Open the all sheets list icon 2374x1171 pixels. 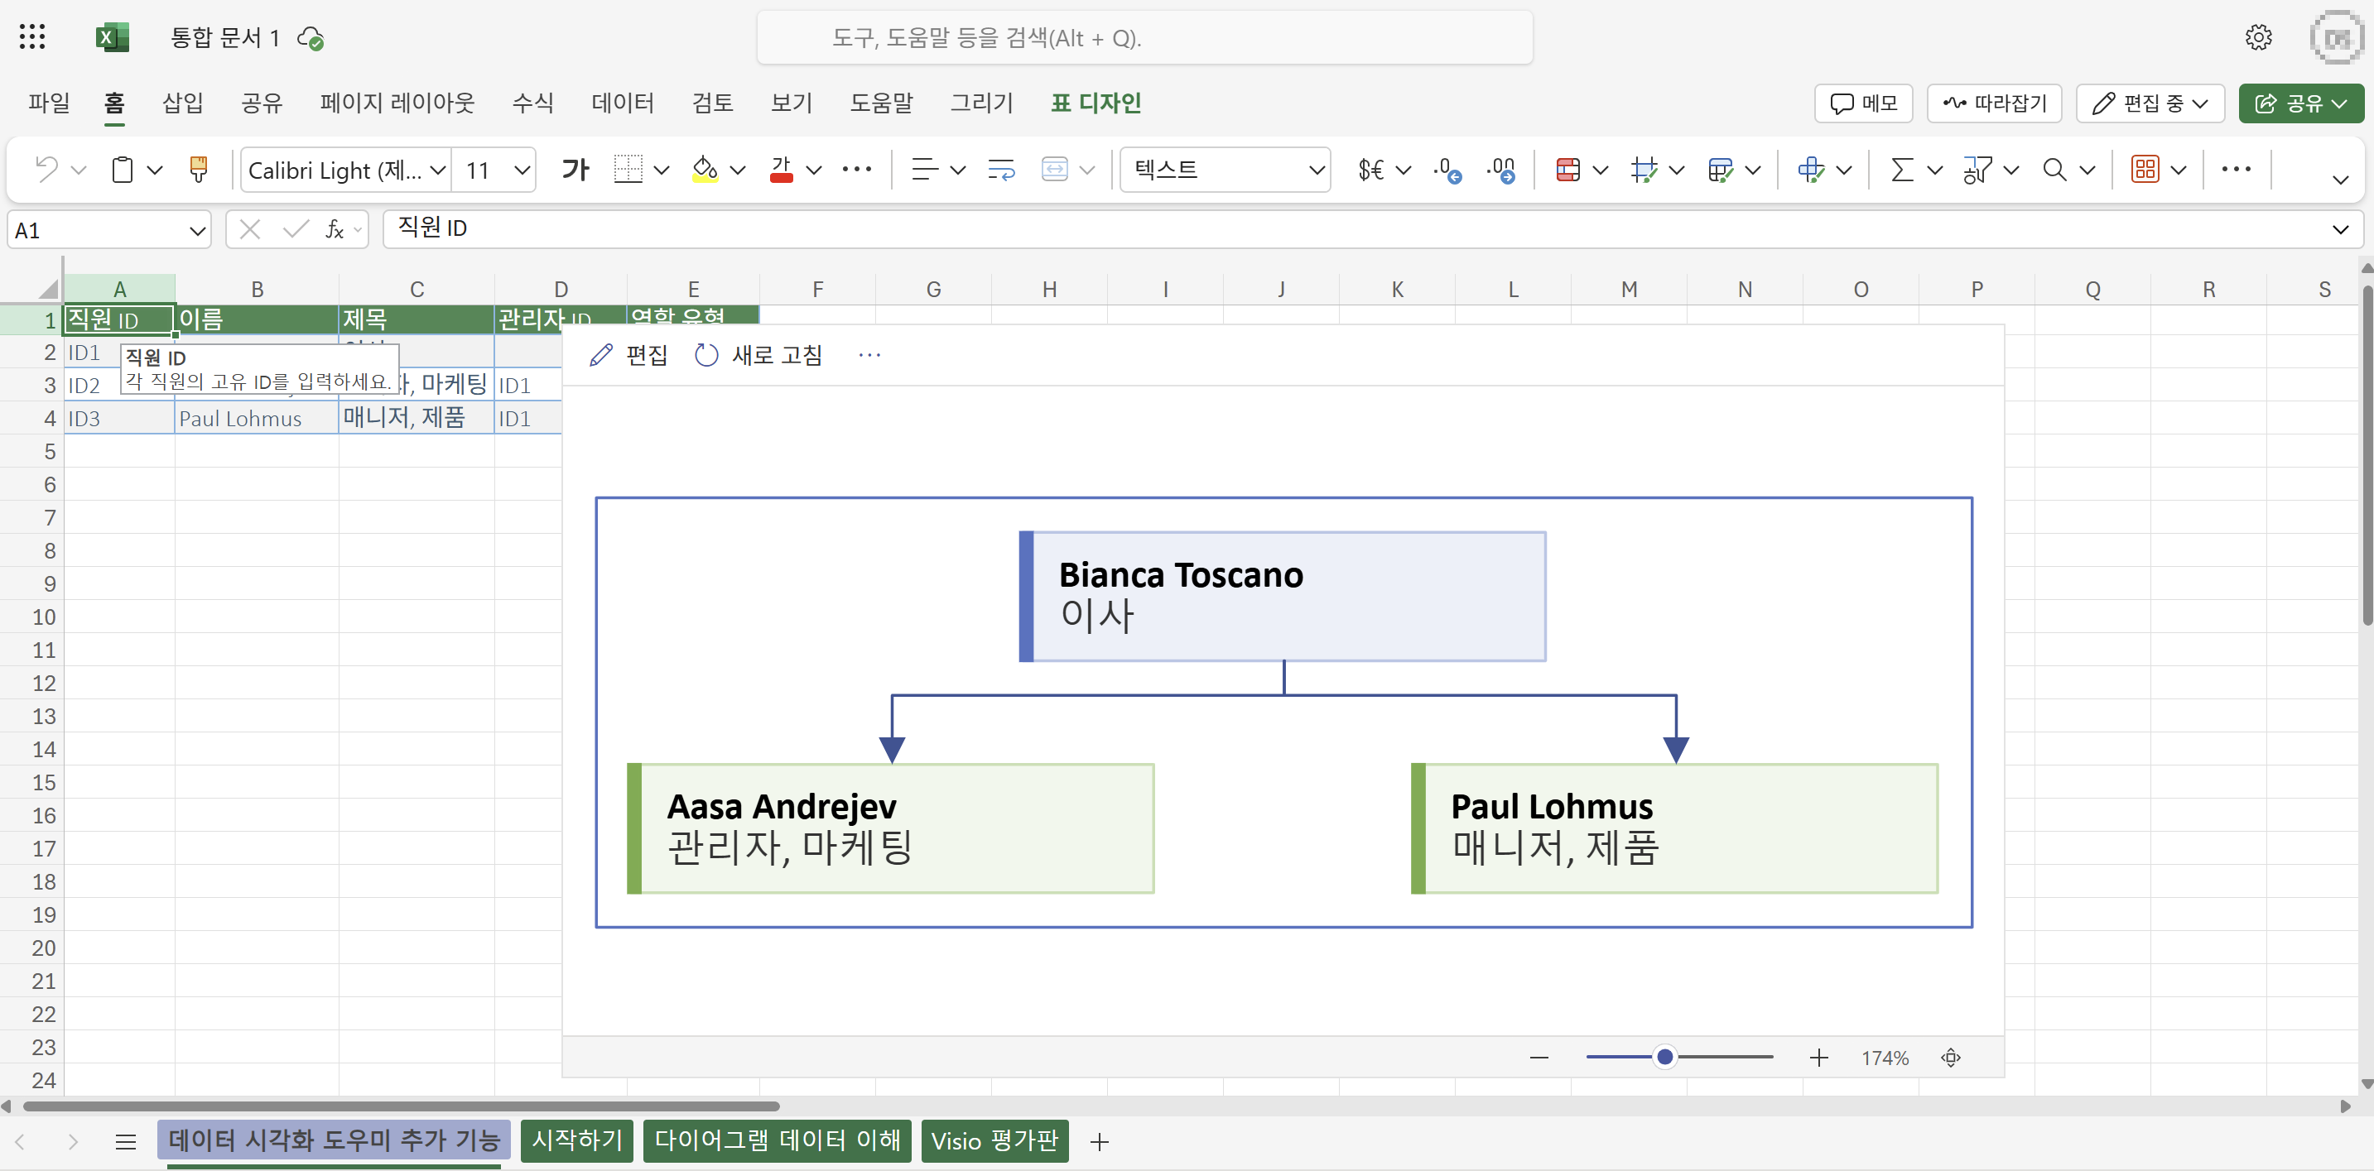pyautogui.click(x=126, y=1141)
